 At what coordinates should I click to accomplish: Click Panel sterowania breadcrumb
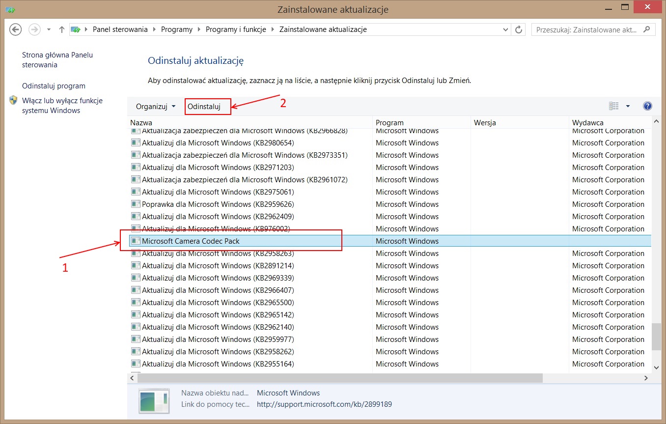pyautogui.click(x=120, y=29)
